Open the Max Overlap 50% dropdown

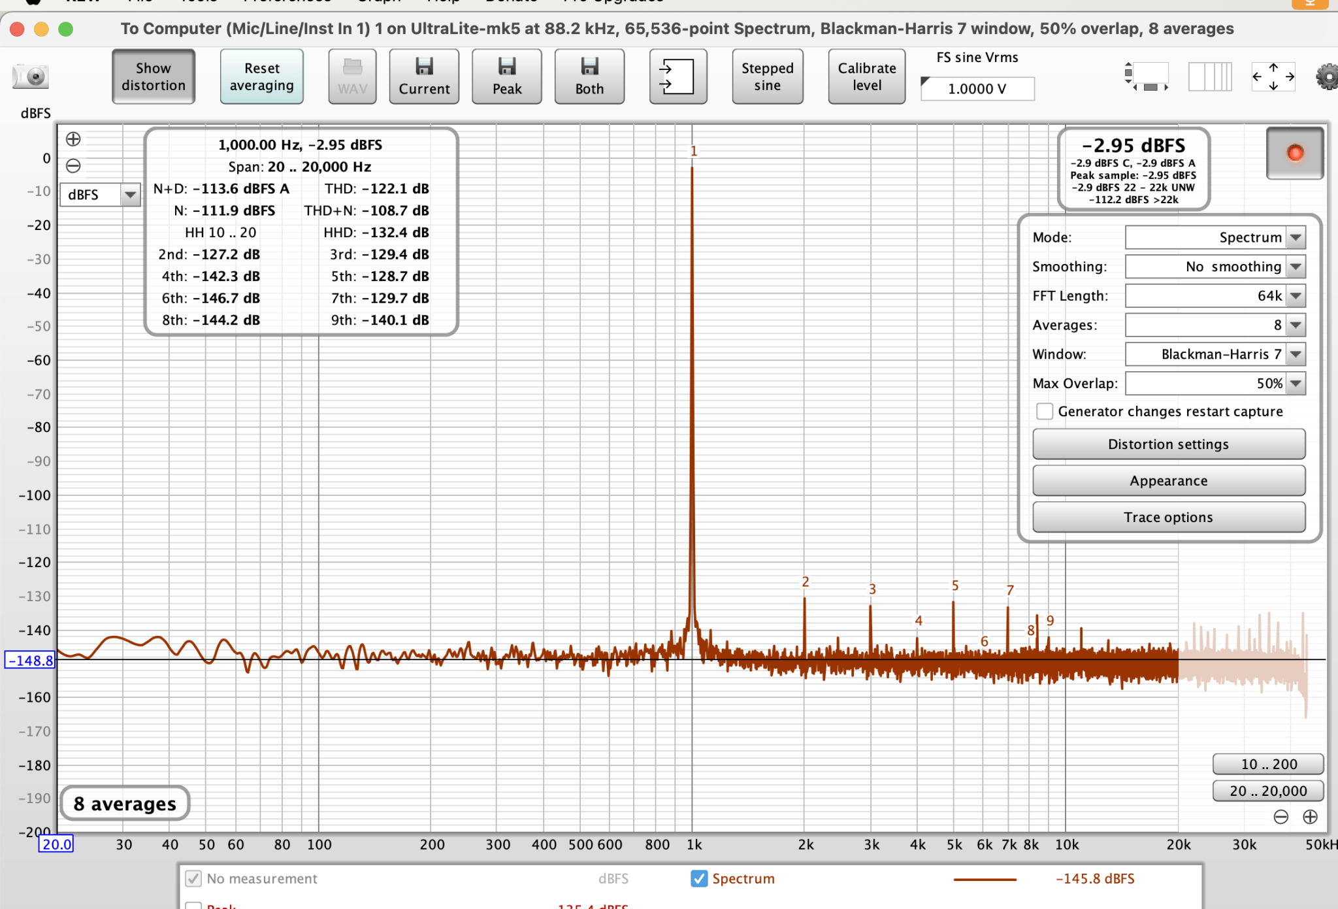(x=1215, y=384)
